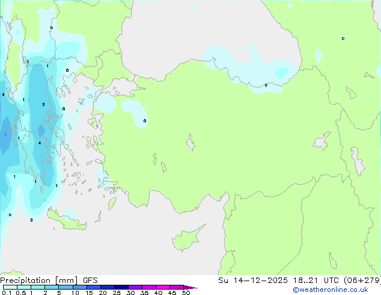Click the '0.5' scale label

[21, 293]
